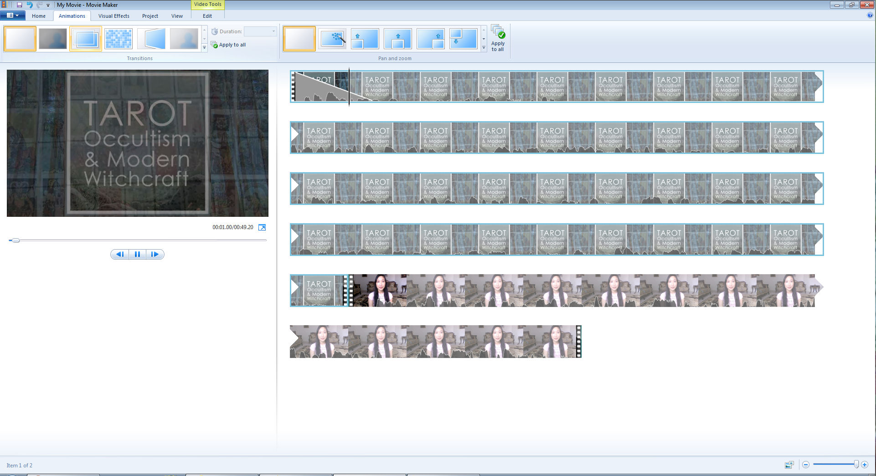Click the thumbnail size icon in status bar
The width and height of the screenshot is (876, 476).
(x=789, y=465)
